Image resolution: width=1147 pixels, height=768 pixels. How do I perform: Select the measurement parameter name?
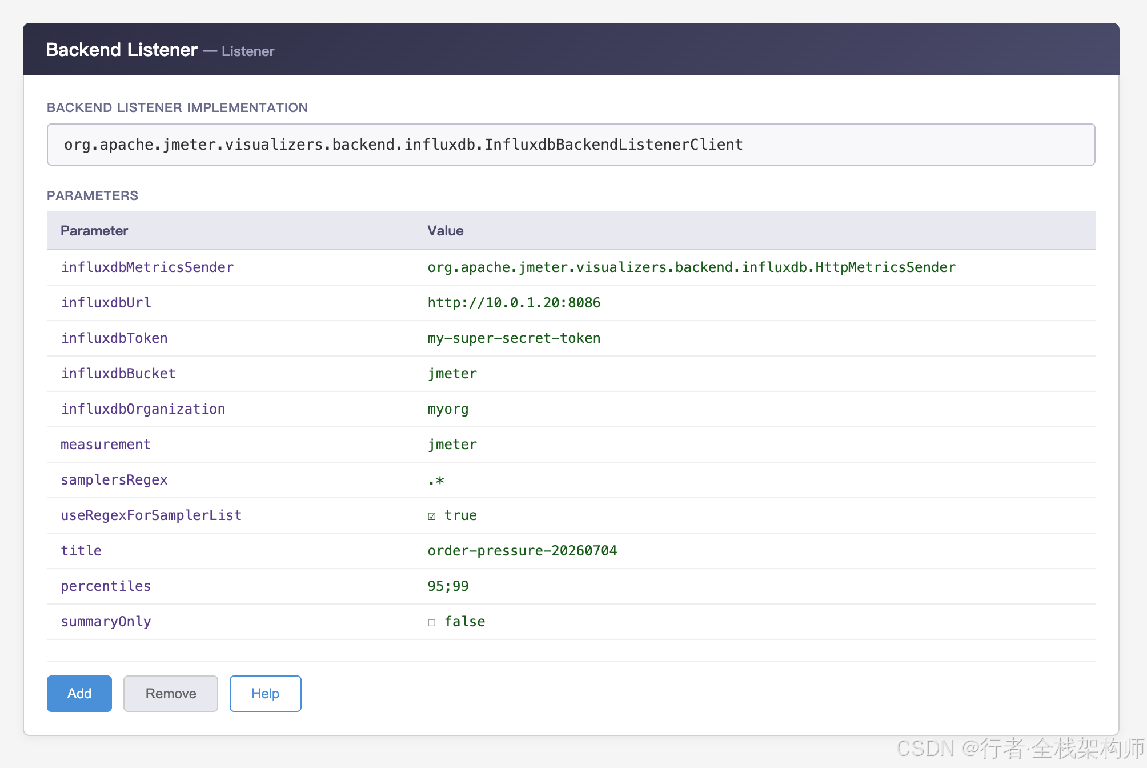(106, 445)
